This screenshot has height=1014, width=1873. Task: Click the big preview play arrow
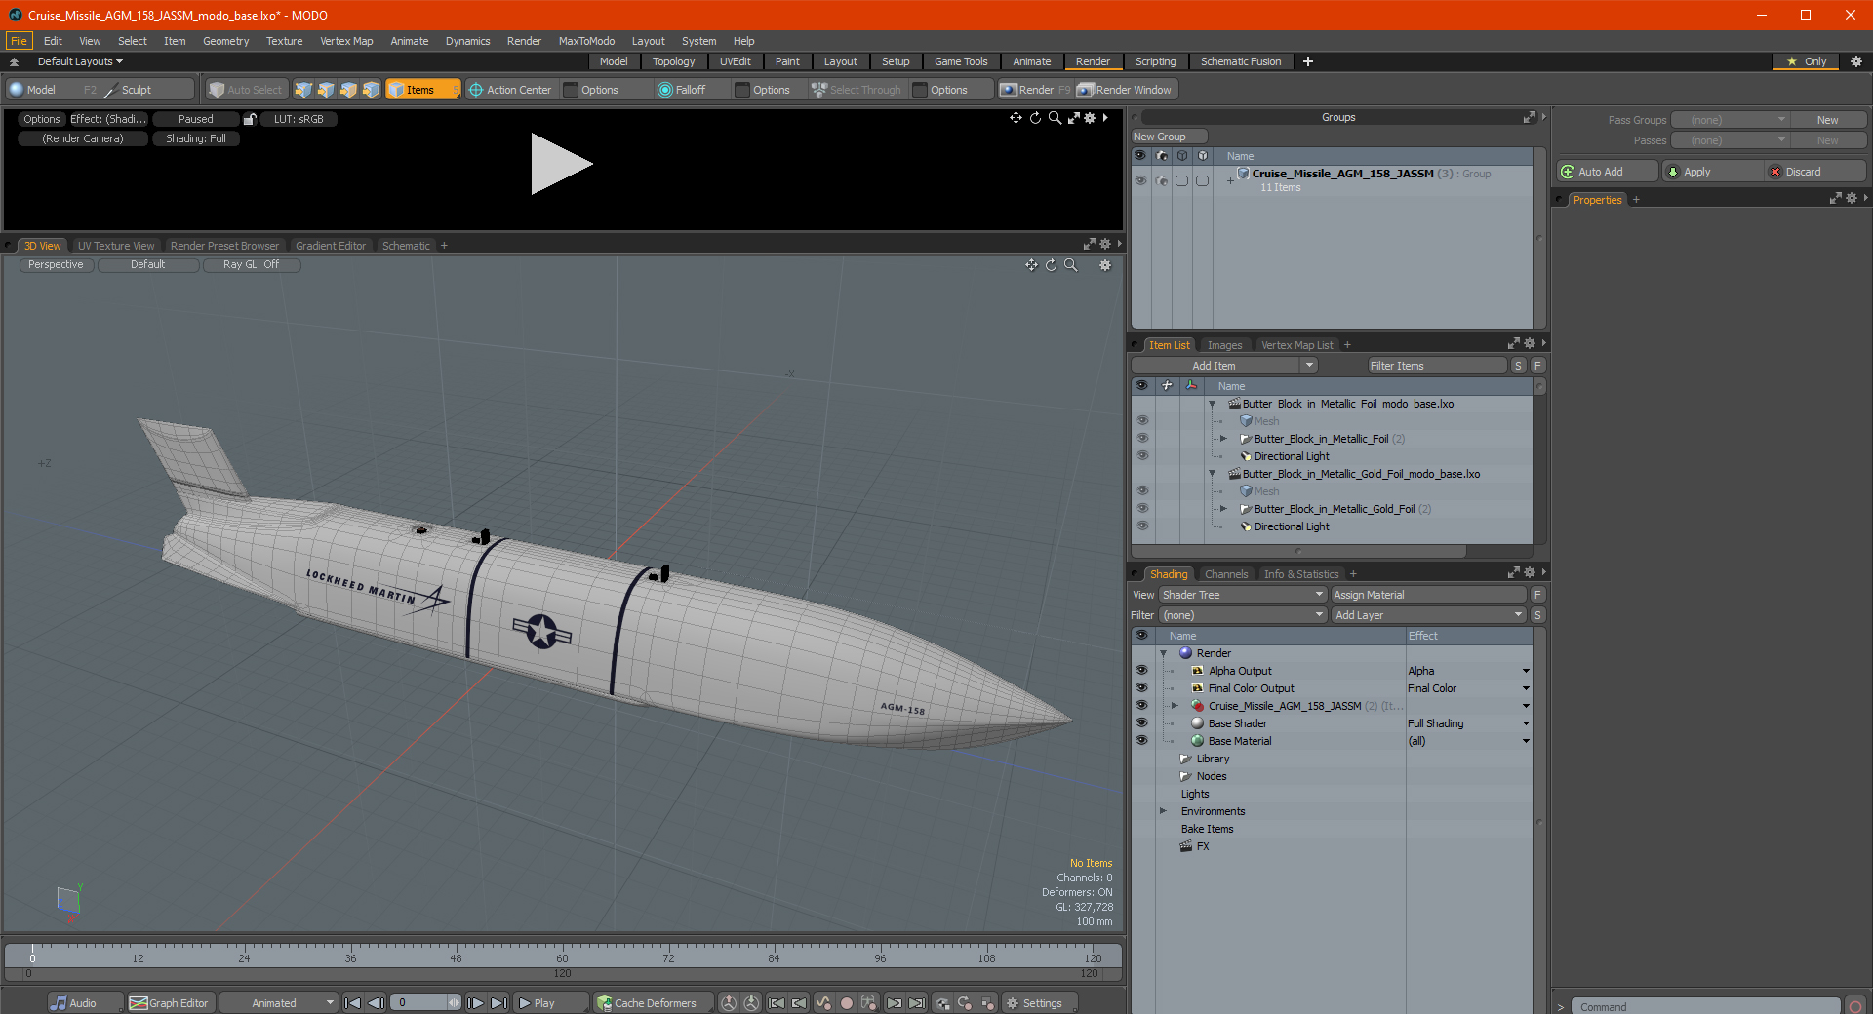(561, 164)
